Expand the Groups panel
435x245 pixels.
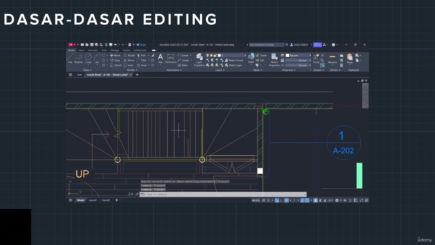pos(319,70)
